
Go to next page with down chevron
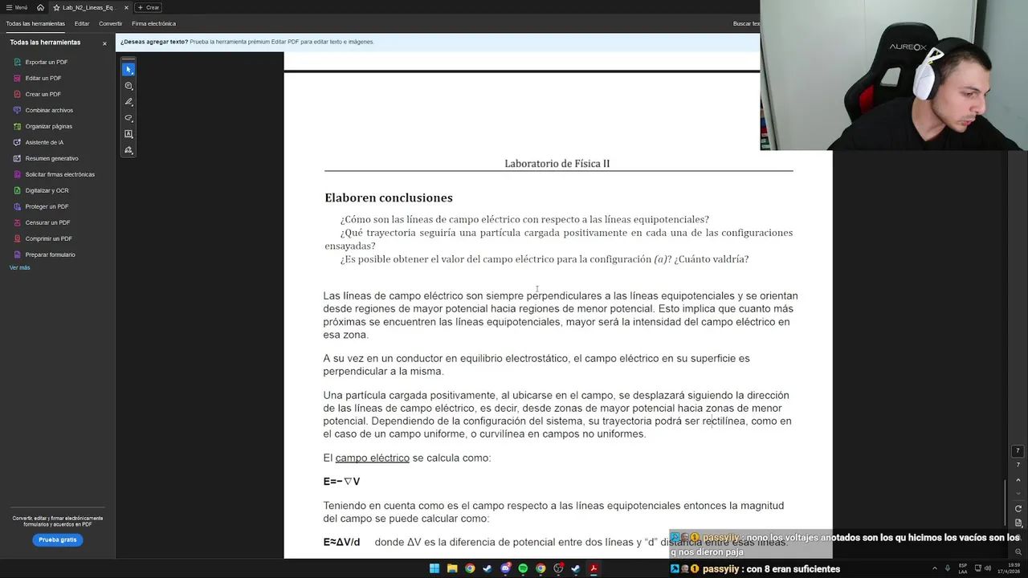[x=1018, y=492]
